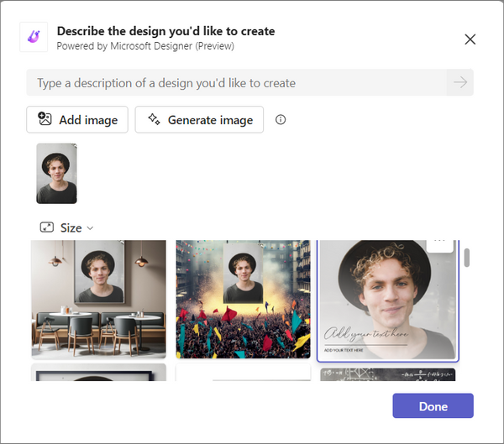The height and width of the screenshot is (444, 504).
Task: Focus the design description text field
Action: pyautogui.click(x=237, y=82)
